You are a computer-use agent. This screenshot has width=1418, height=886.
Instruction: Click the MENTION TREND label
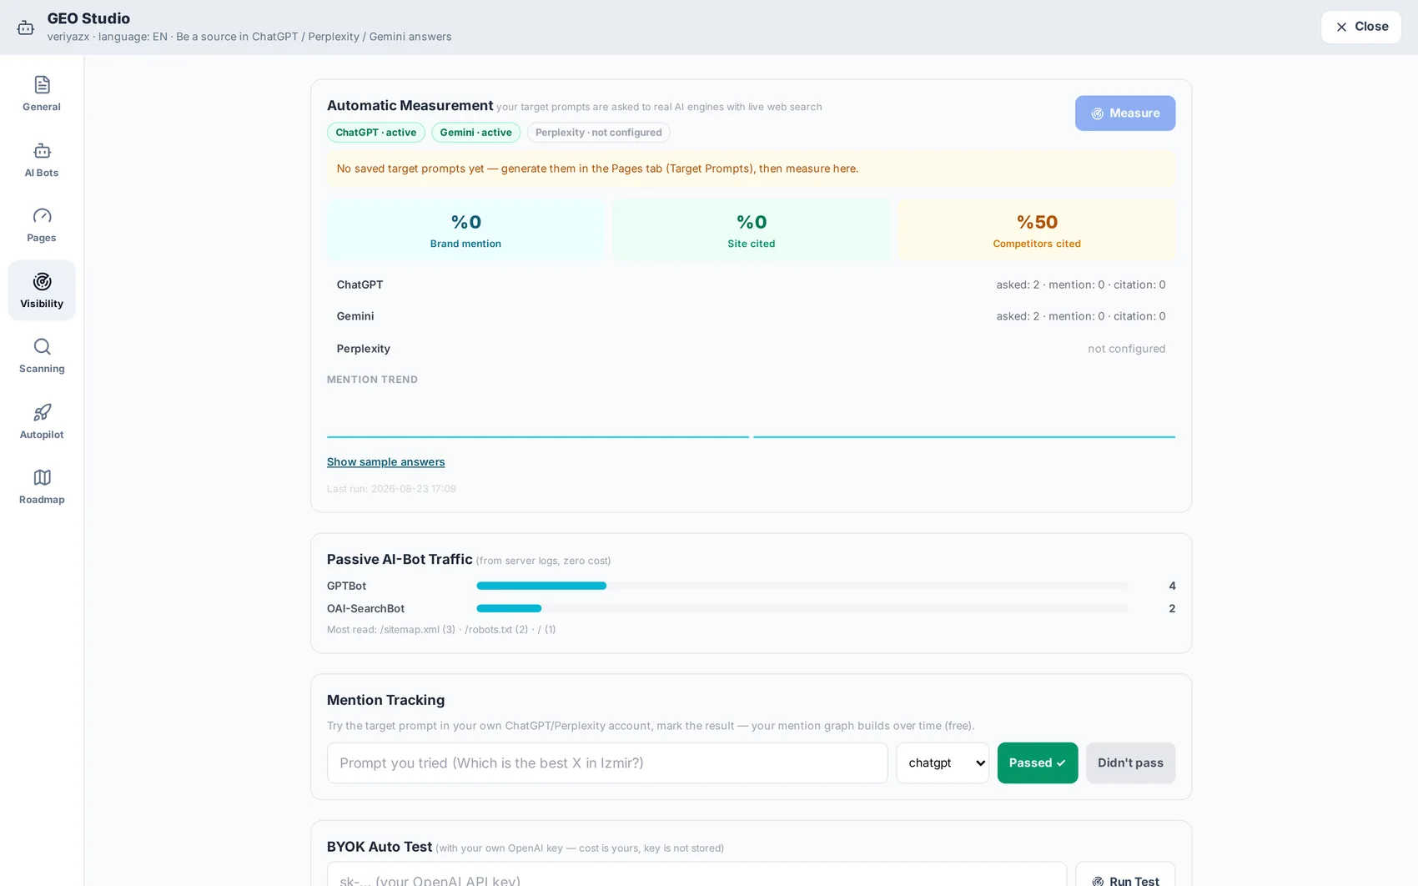pos(372,380)
